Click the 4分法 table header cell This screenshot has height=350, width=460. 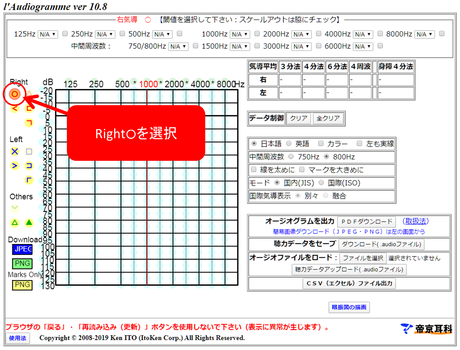click(x=314, y=67)
